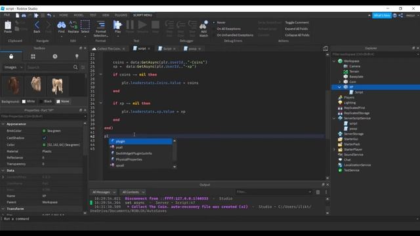This screenshot has height=236, width=420.
Task: Expand the StarterPlayer node
Action: point(334,149)
